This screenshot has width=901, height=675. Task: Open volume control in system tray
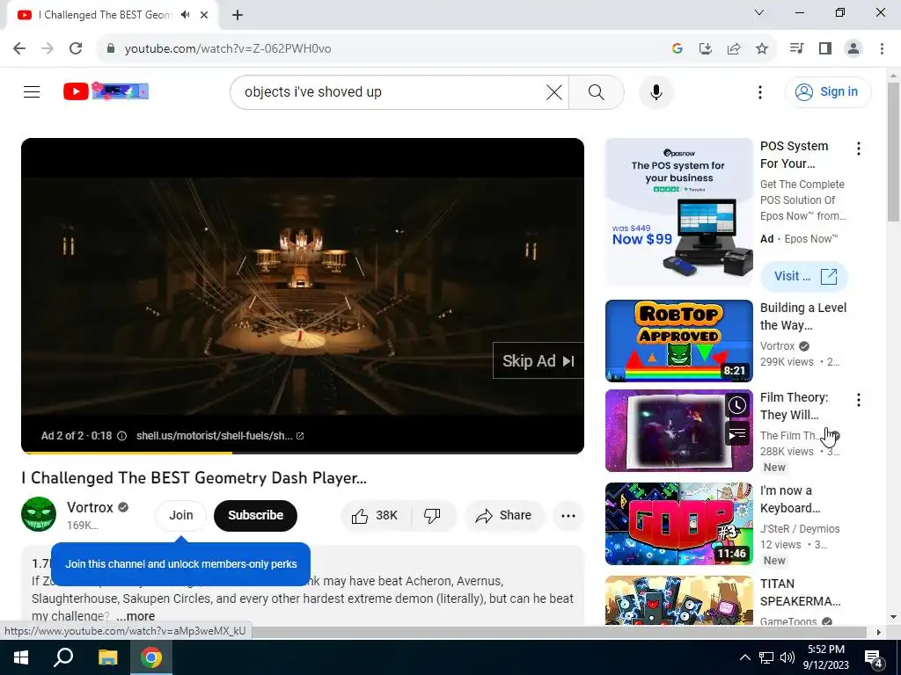tap(787, 657)
